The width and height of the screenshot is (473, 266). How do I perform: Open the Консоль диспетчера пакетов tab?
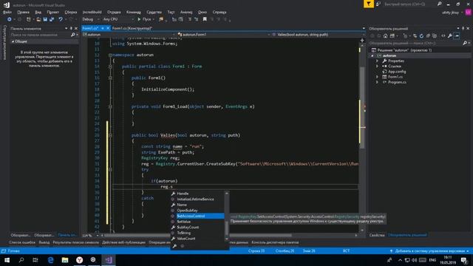275,242
